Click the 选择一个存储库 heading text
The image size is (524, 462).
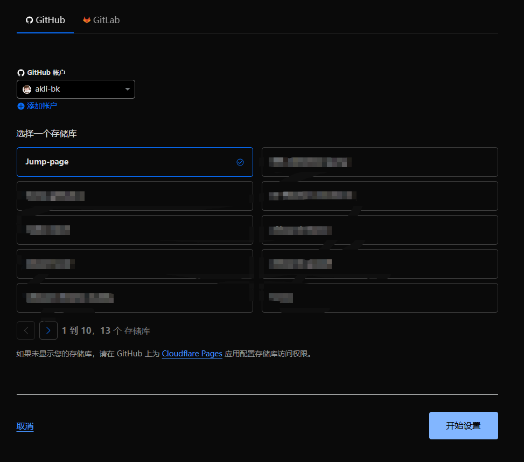pos(46,134)
